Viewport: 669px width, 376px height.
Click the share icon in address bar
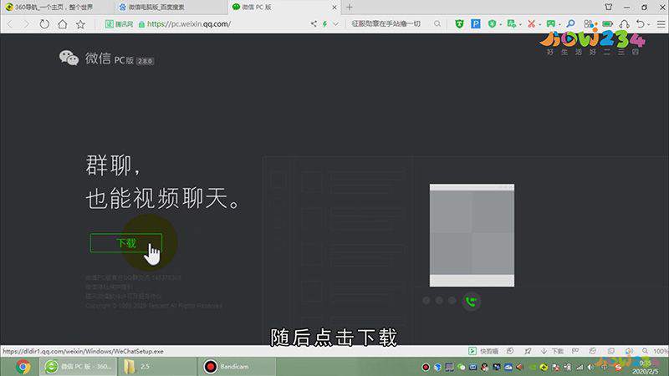314,24
